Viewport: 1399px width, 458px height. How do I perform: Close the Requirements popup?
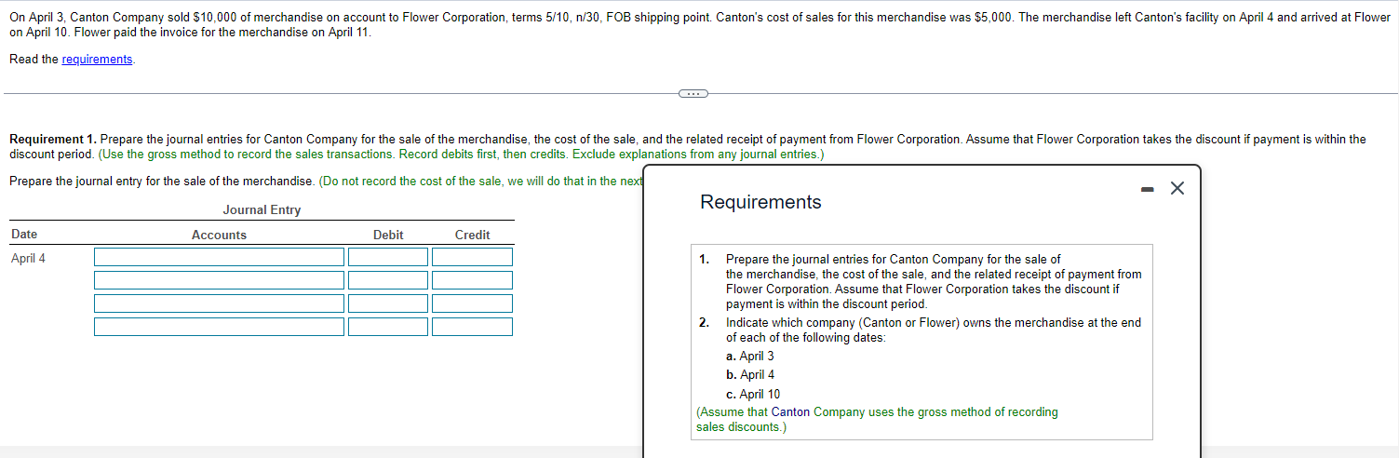[x=1177, y=189]
